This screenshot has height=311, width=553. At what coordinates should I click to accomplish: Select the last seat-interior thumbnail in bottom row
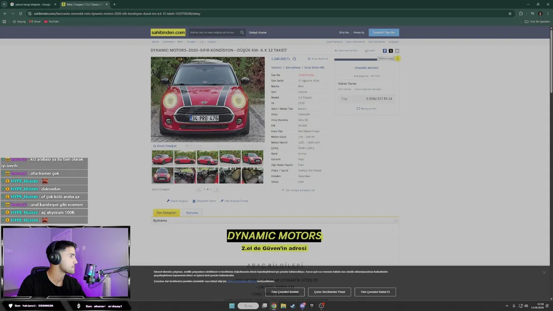(x=252, y=175)
